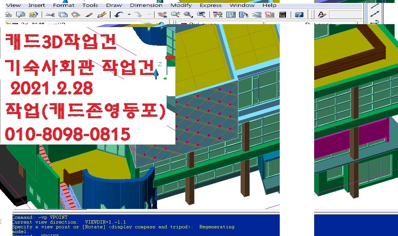Viewport: 398px width, 236px height.
Task: Expand the Redo history dropdown arrow
Action: (149, 15)
